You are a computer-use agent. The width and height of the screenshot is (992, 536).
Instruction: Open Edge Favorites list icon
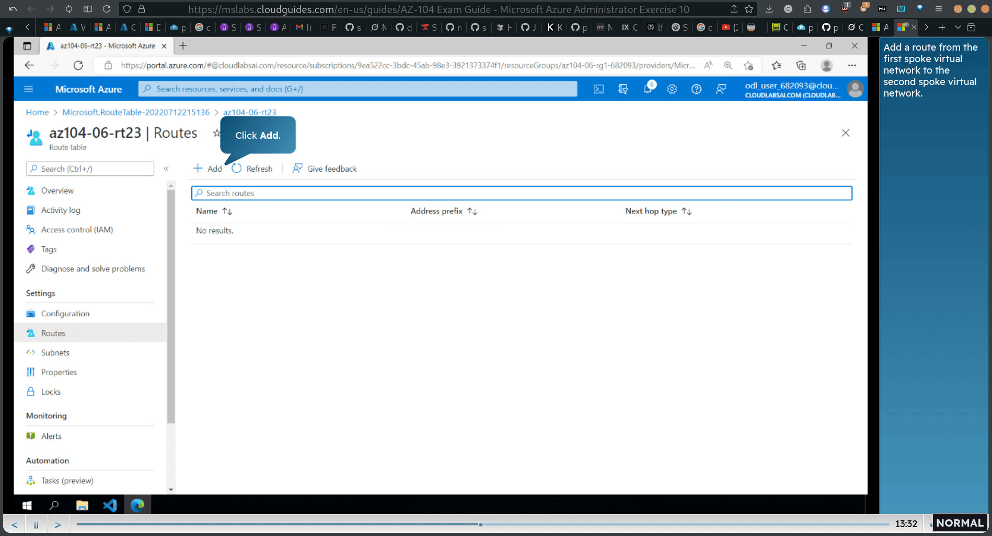pyautogui.click(x=777, y=65)
